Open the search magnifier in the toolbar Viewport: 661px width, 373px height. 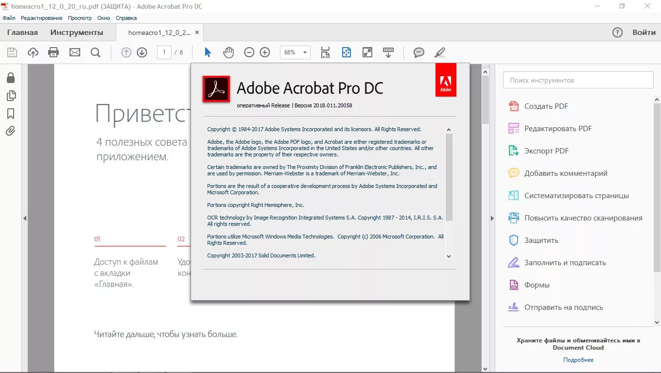click(96, 52)
